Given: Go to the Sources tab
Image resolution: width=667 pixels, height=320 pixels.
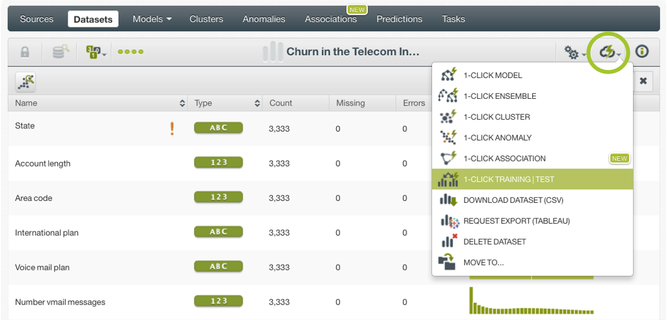Looking at the screenshot, I should pos(37,19).
